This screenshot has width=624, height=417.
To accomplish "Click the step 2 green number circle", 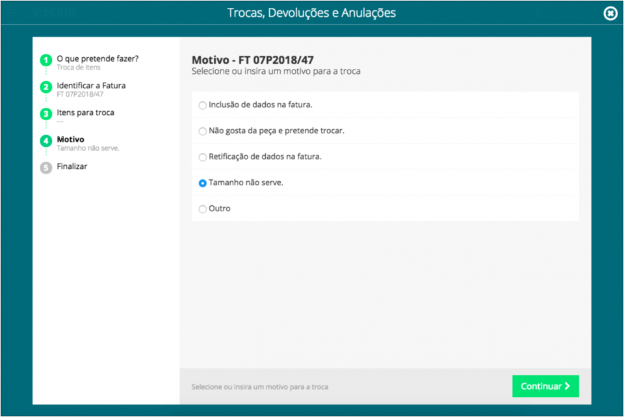I will tap(45, 87).
